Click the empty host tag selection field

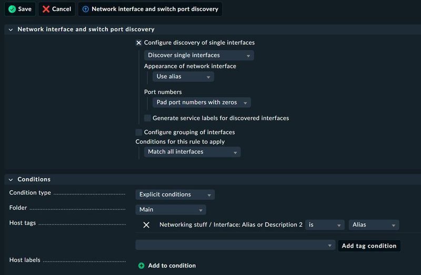(235, 245)
